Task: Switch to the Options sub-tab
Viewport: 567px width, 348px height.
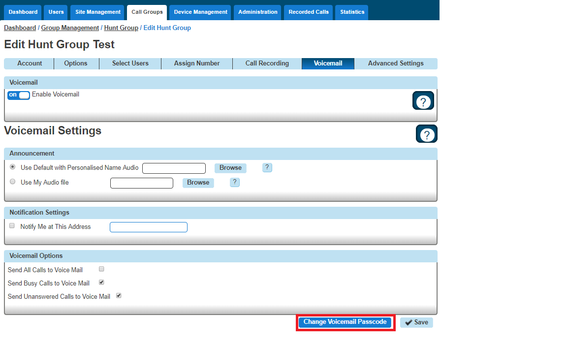Action: click(76, 63)
